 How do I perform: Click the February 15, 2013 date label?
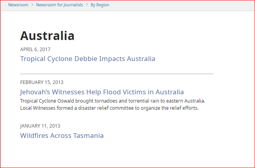pyautogui.click(x=42, y=82)
